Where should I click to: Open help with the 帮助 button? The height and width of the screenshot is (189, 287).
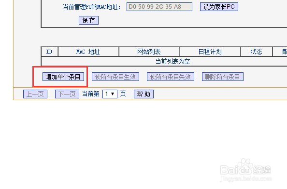coord(143,94)
